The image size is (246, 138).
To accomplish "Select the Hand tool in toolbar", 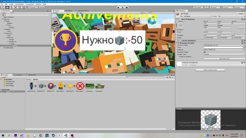I will pos(3,7).
